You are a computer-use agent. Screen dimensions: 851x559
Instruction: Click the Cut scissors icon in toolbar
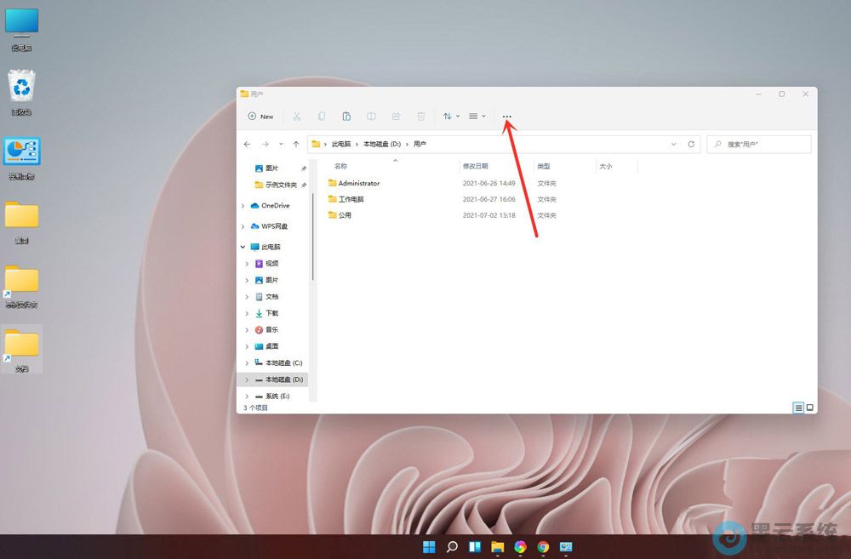[297, 117]
